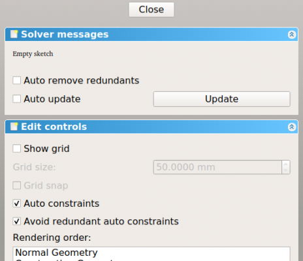
Task: Uncheck Avoid redundant auto constraints
Action: click(x=17, y=221)
